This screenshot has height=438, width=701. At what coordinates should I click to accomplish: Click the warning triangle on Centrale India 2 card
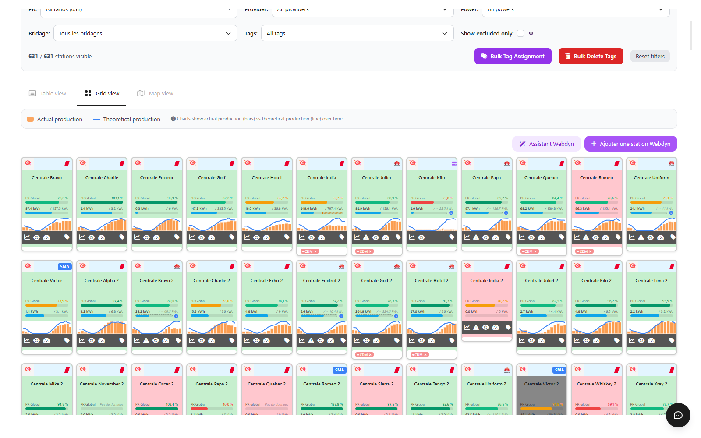[x=476, y=327]
